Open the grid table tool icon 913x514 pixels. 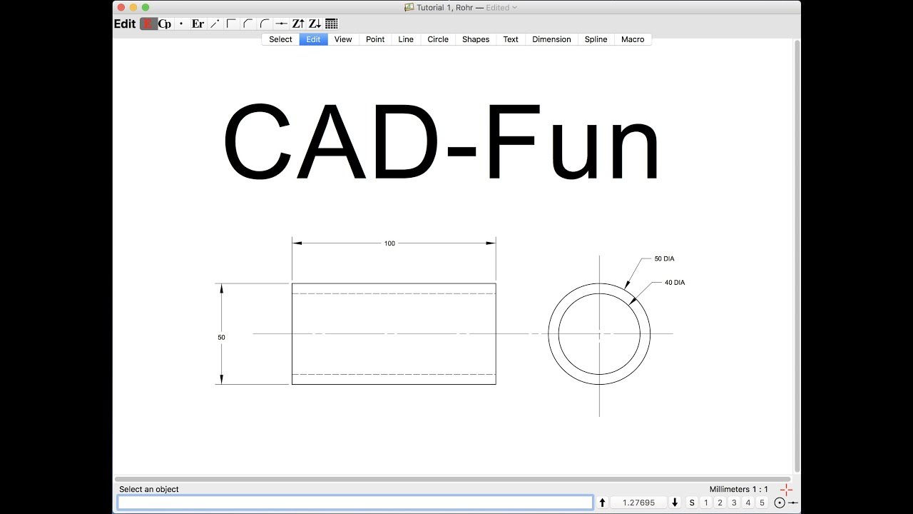coord(332,24)
